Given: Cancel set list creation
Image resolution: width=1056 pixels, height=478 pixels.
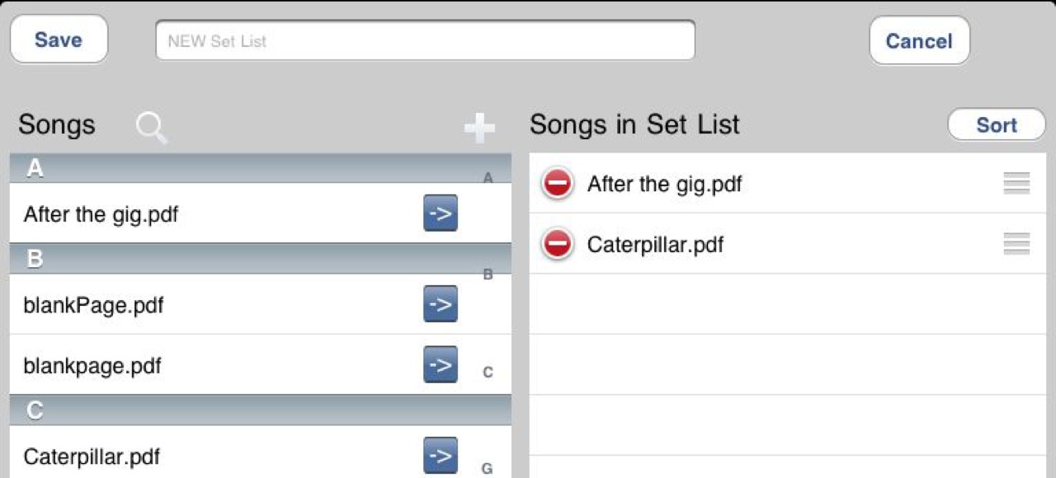Looking at the screenshot, I should [x=919, y=40].
